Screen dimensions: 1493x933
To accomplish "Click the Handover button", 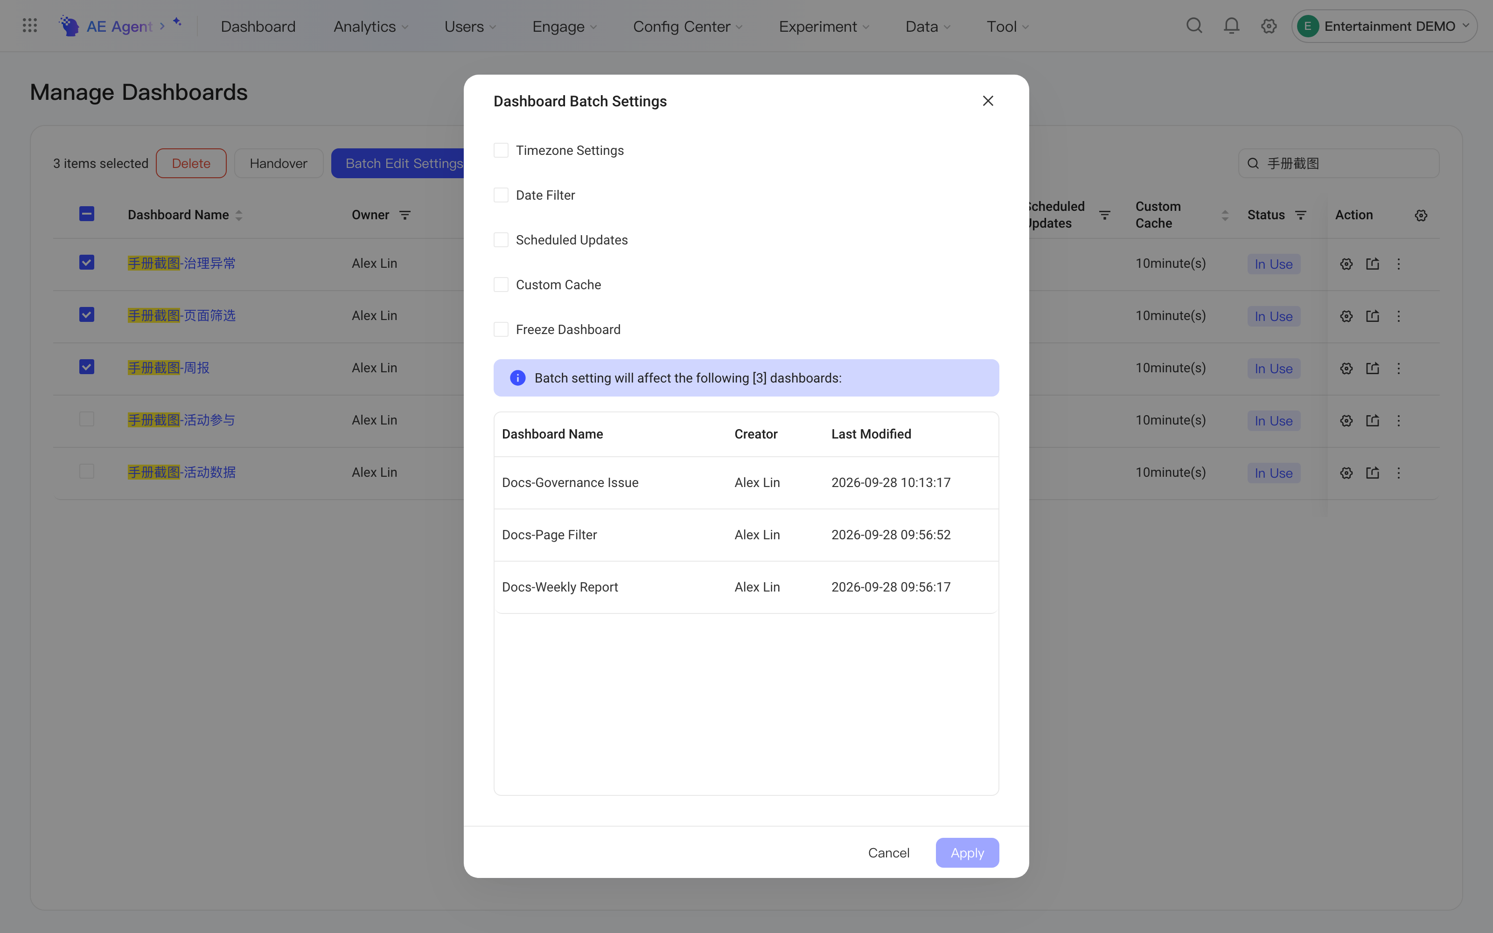I will (x=278, y=164).
